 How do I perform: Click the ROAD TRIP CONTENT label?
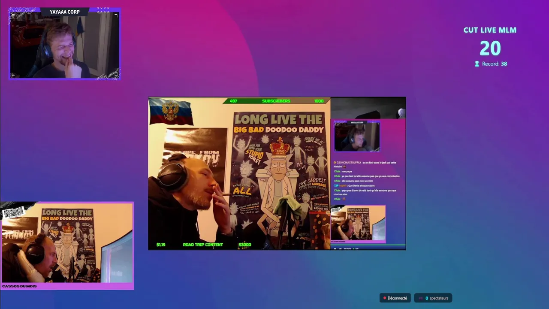pos(203,245)
